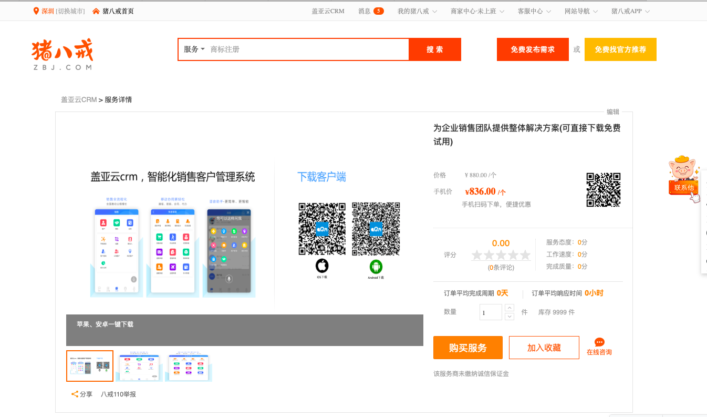This screenshot has height=417, width=707.
Task: Click the 服务详情 breadcrumb text
Action: pyautogui.click(x=118, y=99)
